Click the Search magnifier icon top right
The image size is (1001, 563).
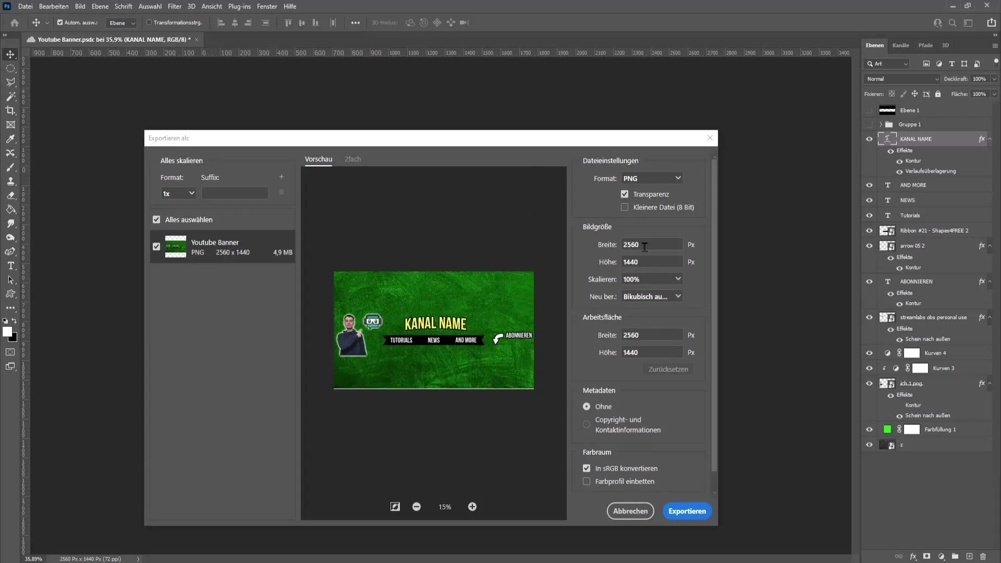pyautogui.click(x=953, y=22)
